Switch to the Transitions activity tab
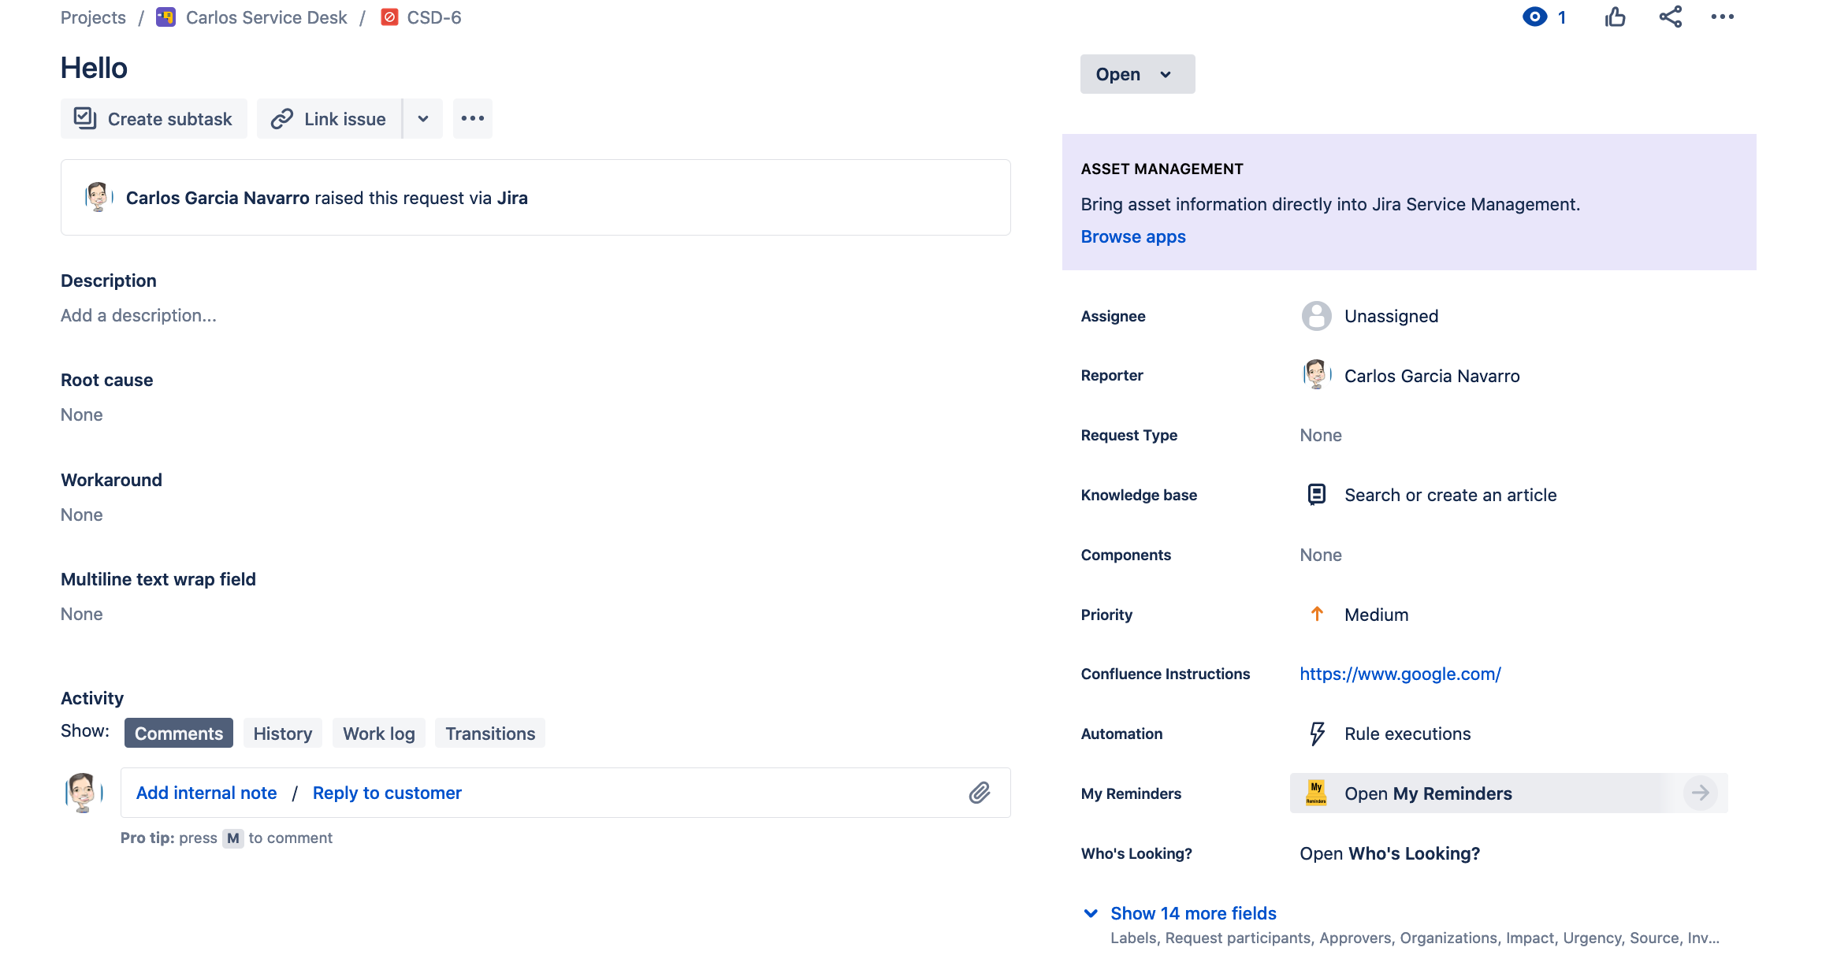This screenshot has width=1822, height=966. [489, 733]
